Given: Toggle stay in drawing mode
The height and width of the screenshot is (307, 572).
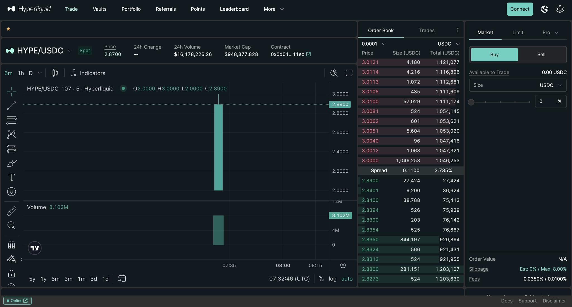Looking at the screenshot, I should [11, 259].
